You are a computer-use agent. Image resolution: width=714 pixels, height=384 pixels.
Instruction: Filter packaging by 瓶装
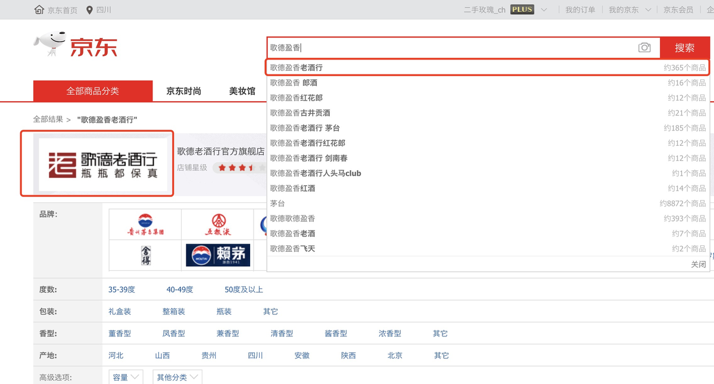coord(224,311)
